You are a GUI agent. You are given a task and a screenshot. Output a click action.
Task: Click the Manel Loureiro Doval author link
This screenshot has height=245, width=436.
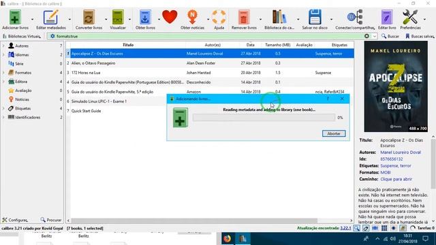pyautogui.click(x=401, y=152)
